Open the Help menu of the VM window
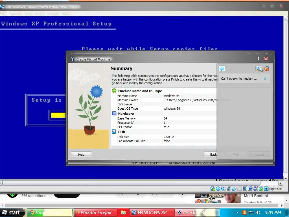289x217 pixels. point(65,14)
